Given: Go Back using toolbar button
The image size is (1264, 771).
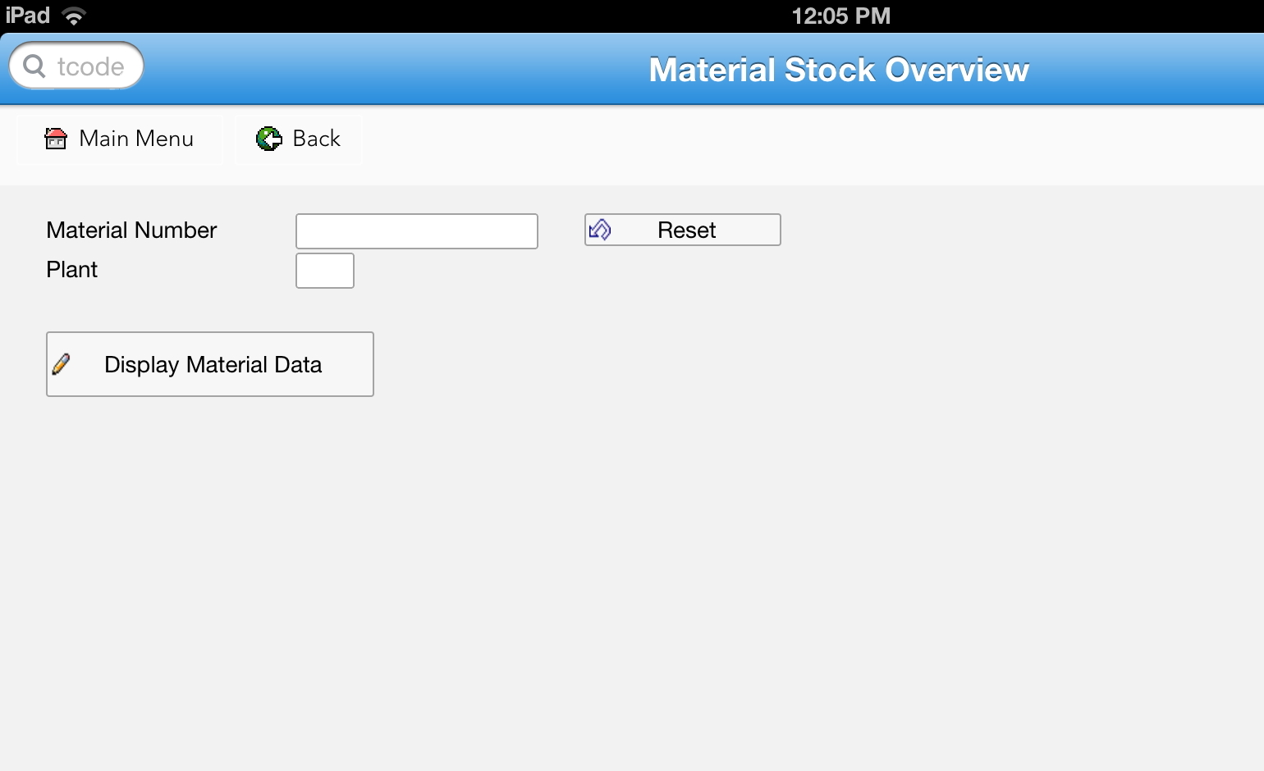Looking at the screenshot, I should click(299, 139).
